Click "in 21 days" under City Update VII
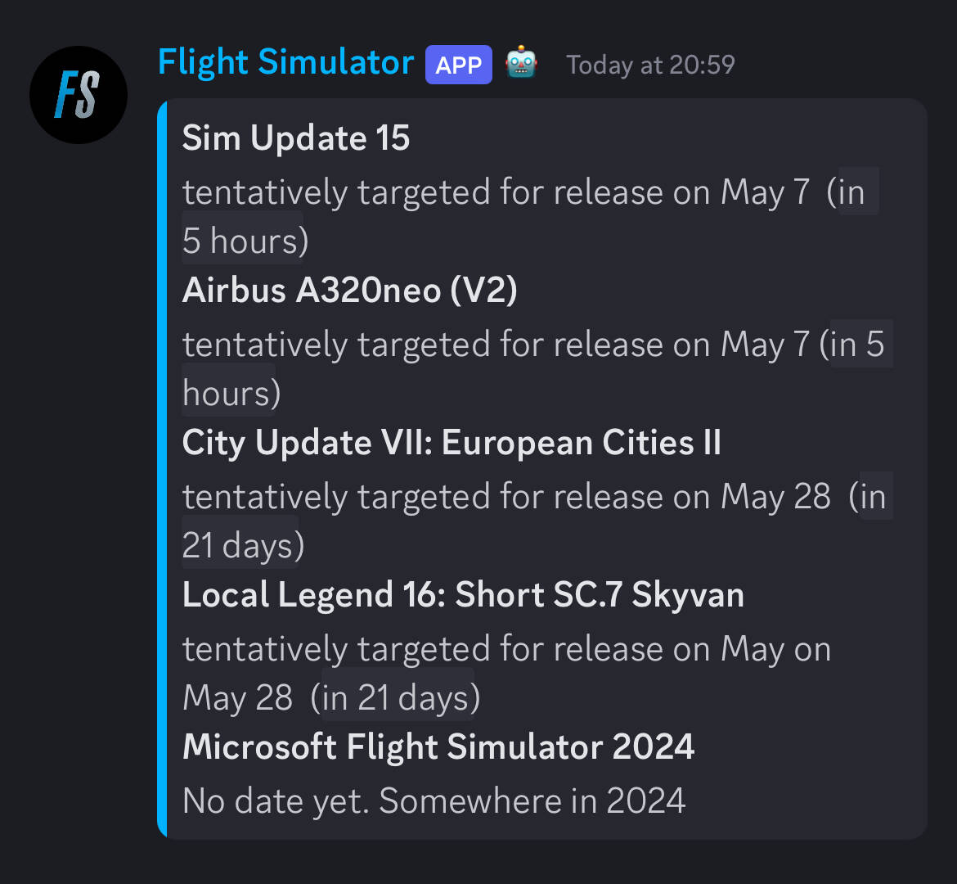Viewport: 957px width, 884px height. click(240, 545)
